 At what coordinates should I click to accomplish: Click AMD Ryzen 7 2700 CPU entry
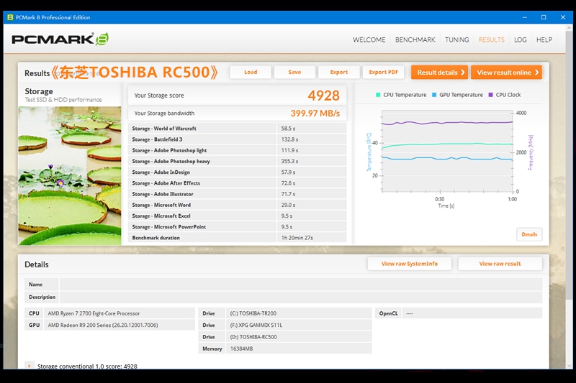[x=120, y=313]
